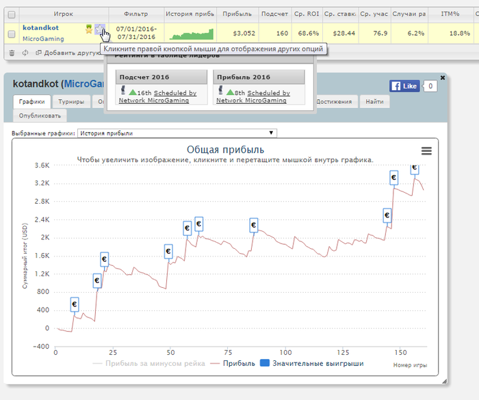
Task: Click the green triangle beside 16th ranking
Action: click(133, 92)
